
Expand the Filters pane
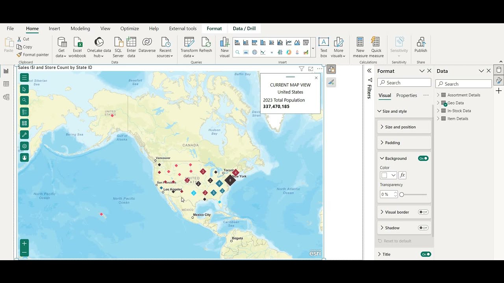click(369, 71)
